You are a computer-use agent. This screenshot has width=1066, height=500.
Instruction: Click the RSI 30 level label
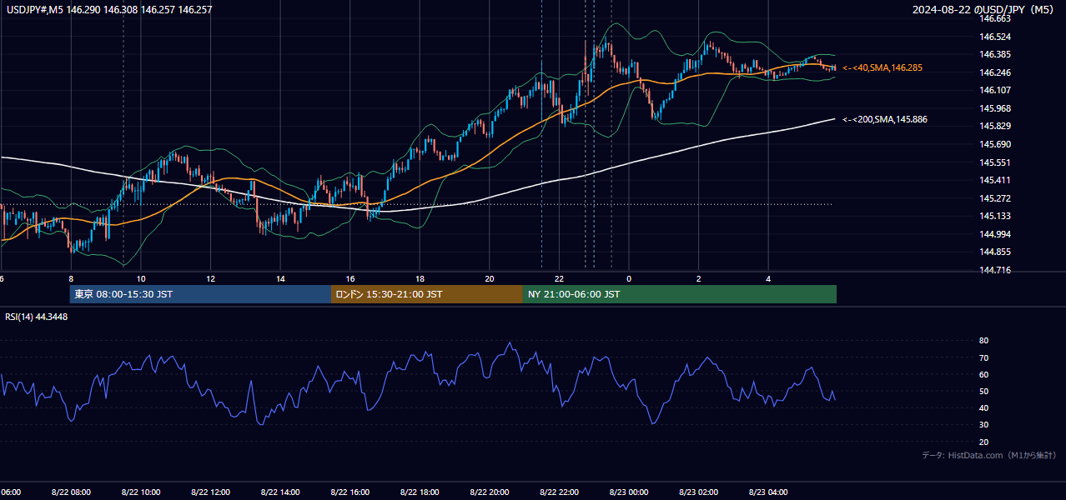[983, 425]
